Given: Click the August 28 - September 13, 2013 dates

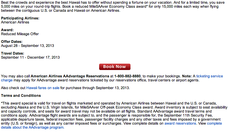Looking at the screenshot, I should pos(27,46).
